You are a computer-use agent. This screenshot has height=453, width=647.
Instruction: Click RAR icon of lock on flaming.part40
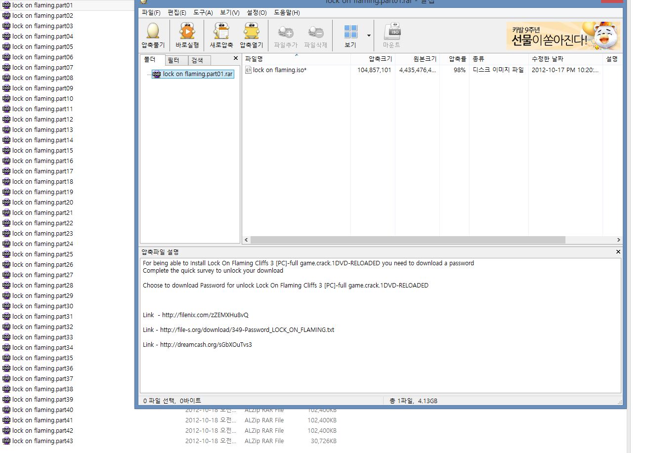coord(6,410)
